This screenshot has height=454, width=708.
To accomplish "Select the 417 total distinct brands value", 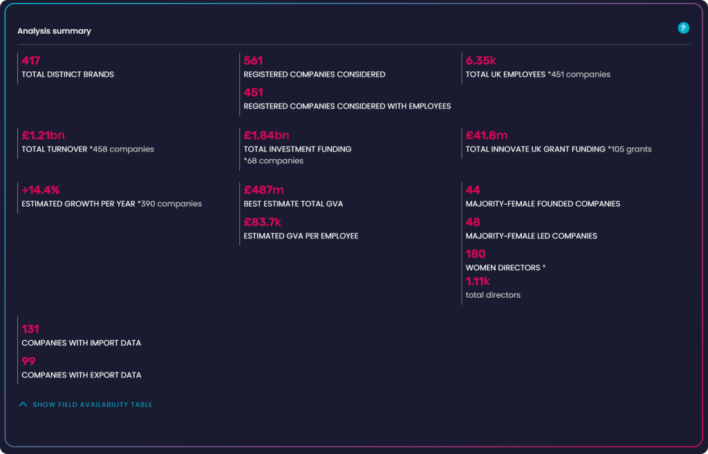I will point(30,61).
